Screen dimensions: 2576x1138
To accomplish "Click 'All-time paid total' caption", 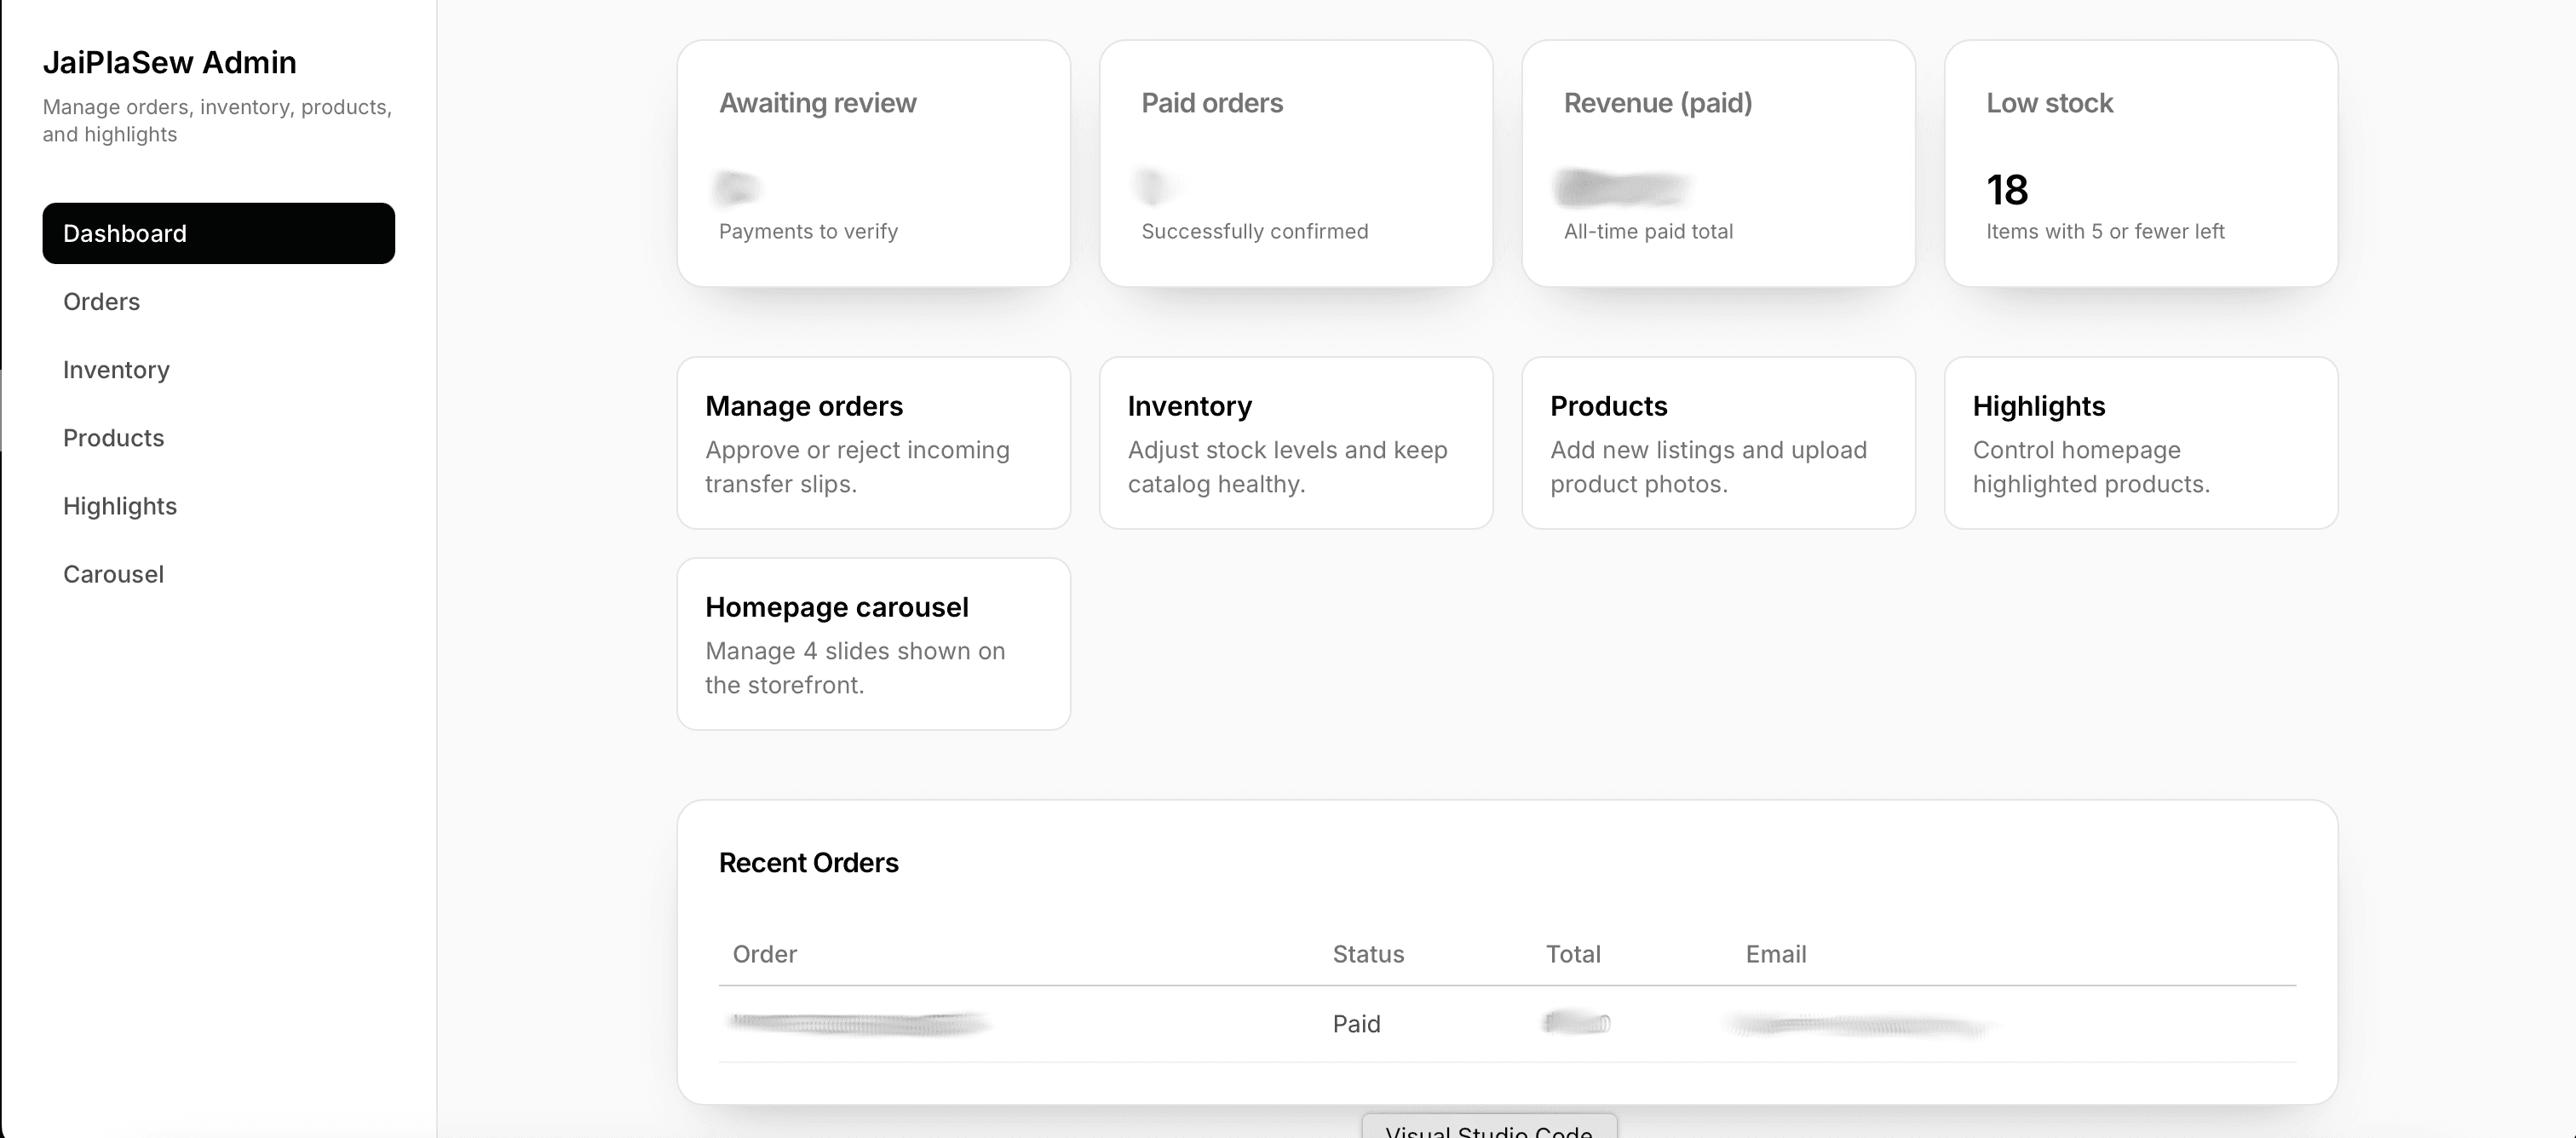I will [1648, 231].
